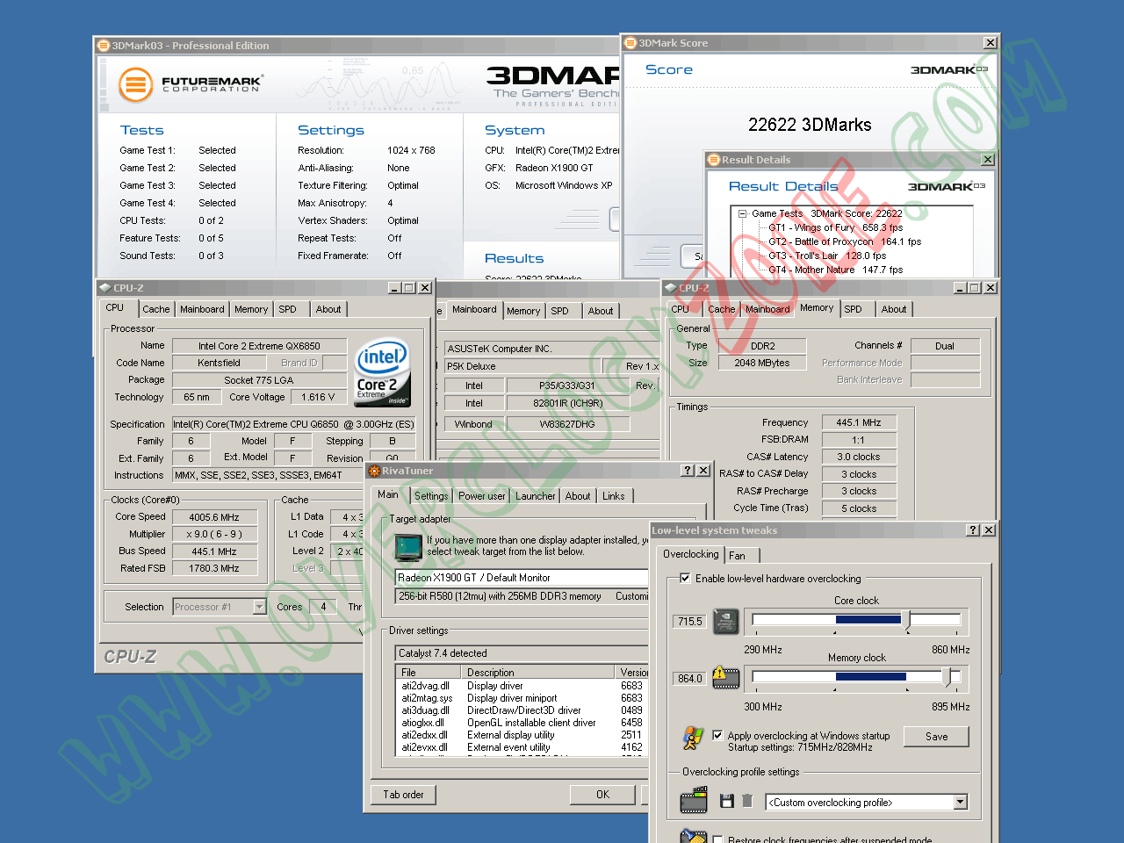Click Save button for startup overclocking
This screenshot has width=1124, height=843.
click(x=936, y=737)
